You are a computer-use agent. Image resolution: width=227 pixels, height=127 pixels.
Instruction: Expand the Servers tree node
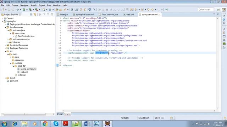pyautogui.click(x=2, y=18)
